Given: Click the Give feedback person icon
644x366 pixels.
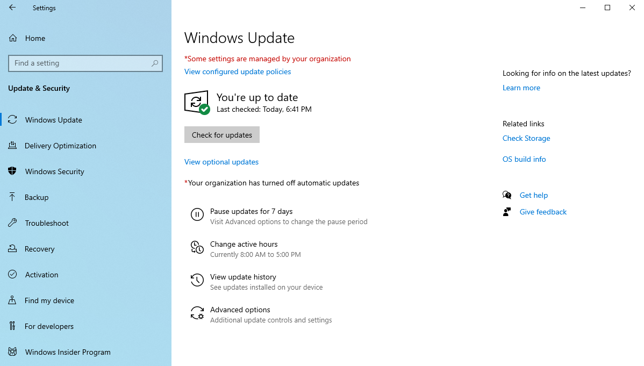Looking at the screenshot, I should 507,212.
